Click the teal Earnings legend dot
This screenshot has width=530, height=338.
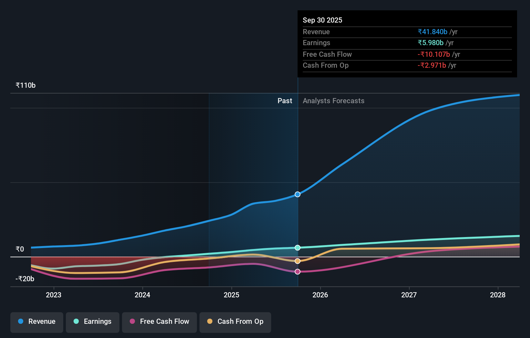click(x=76, y=322)
